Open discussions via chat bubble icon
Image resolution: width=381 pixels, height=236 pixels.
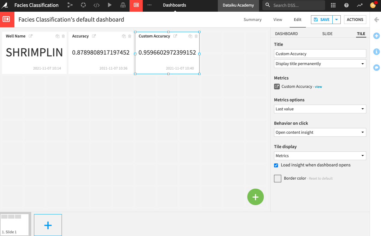(376, 67)
